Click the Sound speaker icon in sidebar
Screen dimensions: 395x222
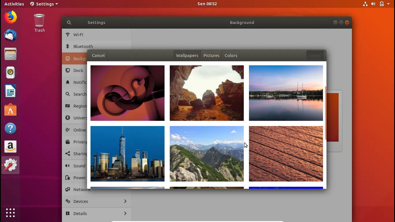click(68, 166)
